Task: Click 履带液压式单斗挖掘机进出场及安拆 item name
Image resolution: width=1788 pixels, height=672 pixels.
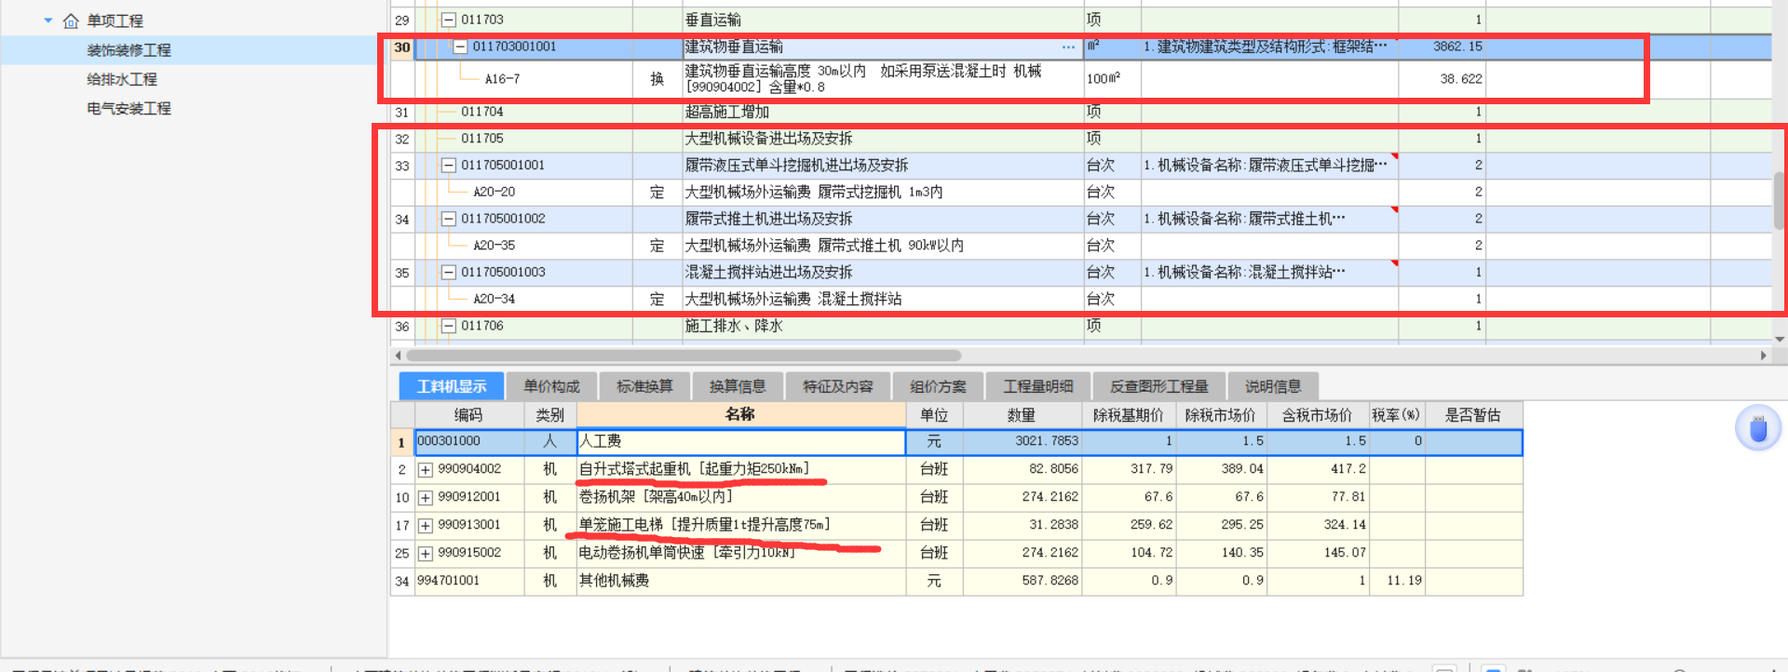Action: 797,166
